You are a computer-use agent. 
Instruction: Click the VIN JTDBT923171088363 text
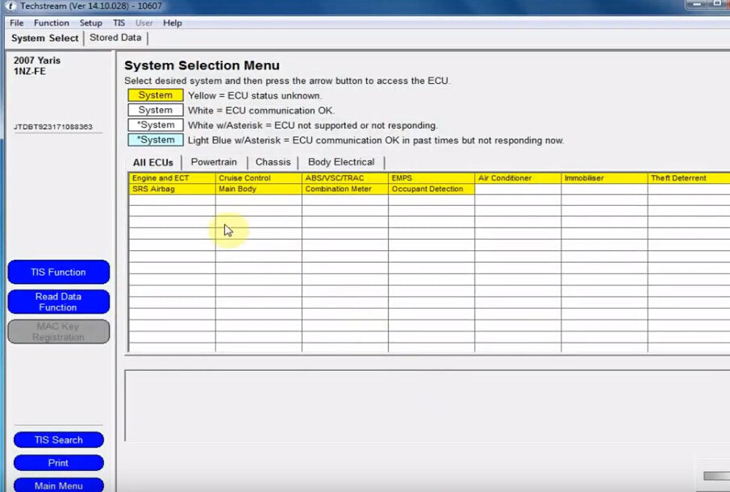point(53,127)
